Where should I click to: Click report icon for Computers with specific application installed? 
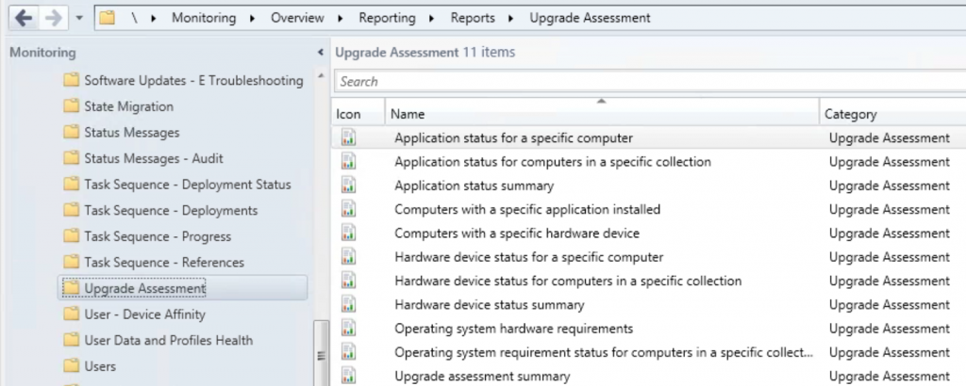(x=349, y=209)
